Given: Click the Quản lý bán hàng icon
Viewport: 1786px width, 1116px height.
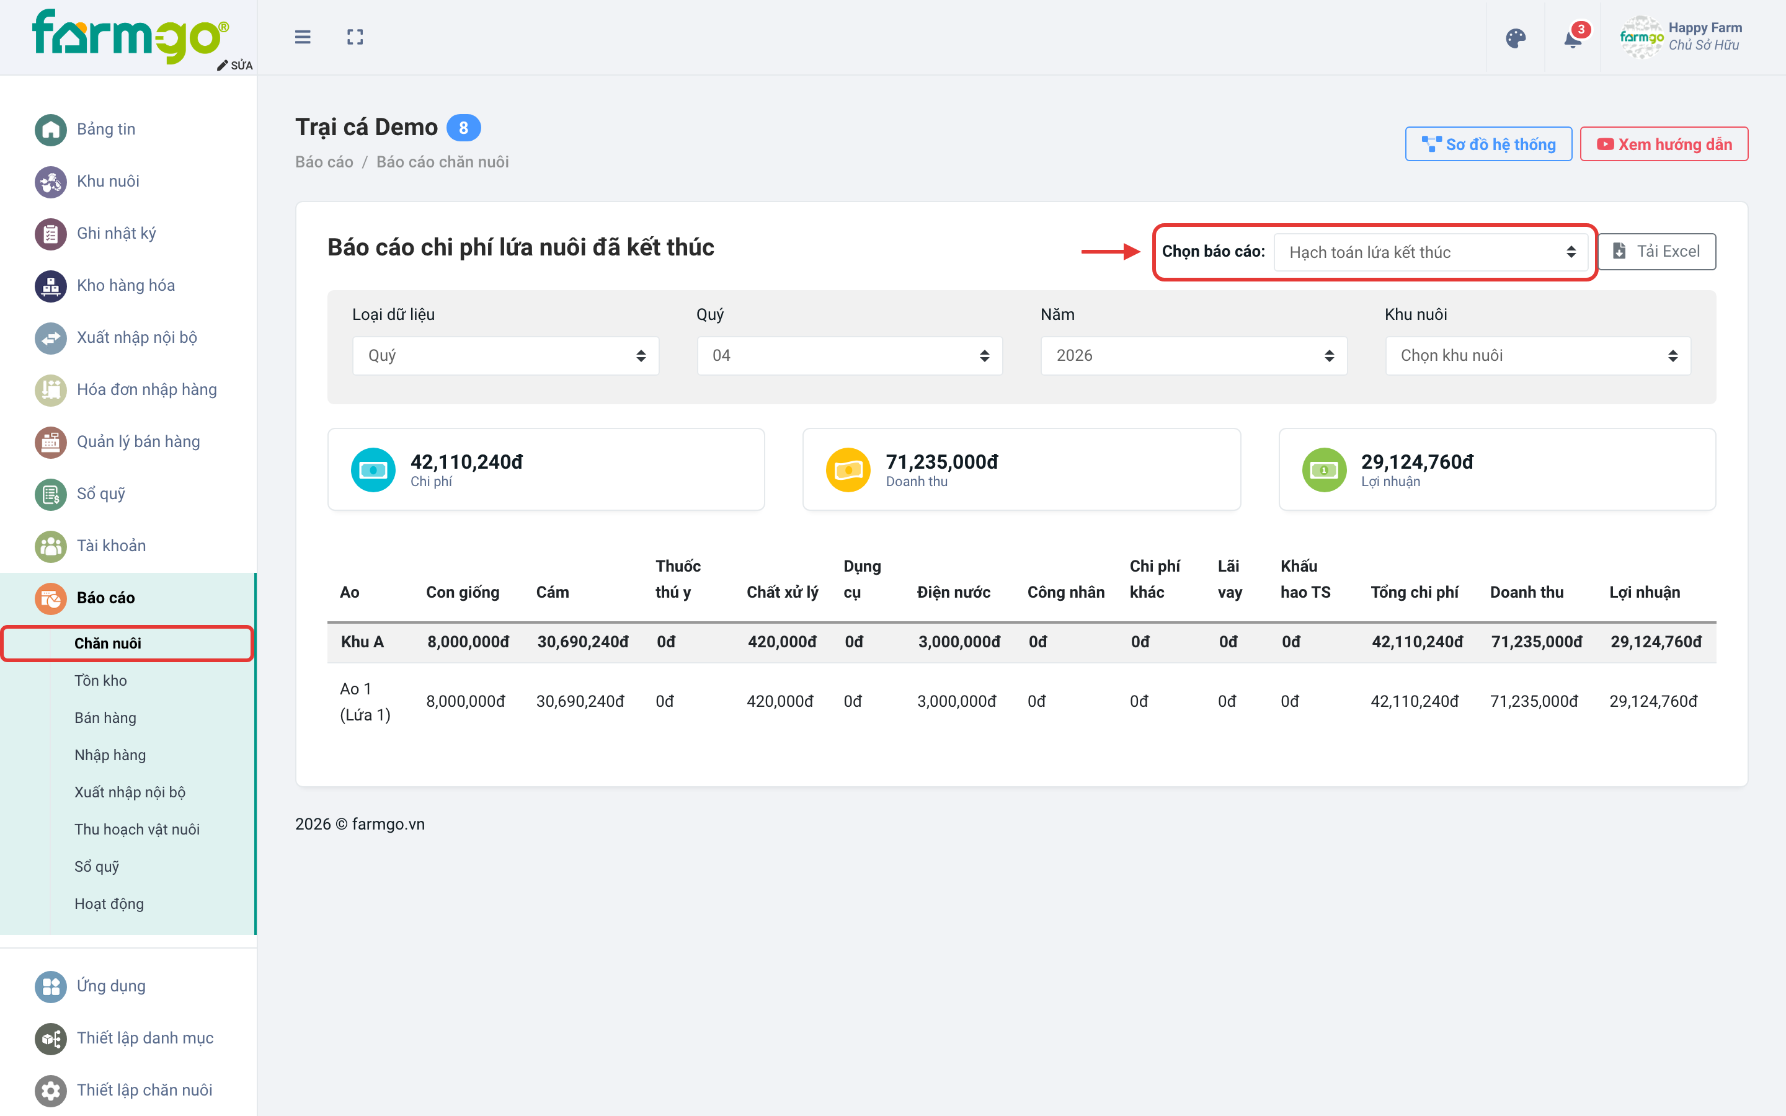Looking at the screenshot, I should 51,442.
